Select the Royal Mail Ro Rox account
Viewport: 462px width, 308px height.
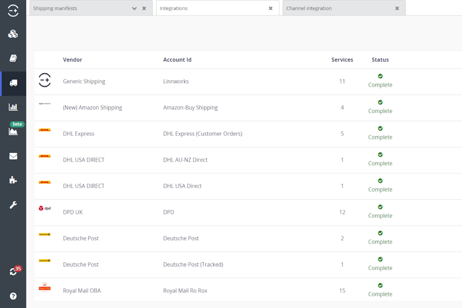185,291
